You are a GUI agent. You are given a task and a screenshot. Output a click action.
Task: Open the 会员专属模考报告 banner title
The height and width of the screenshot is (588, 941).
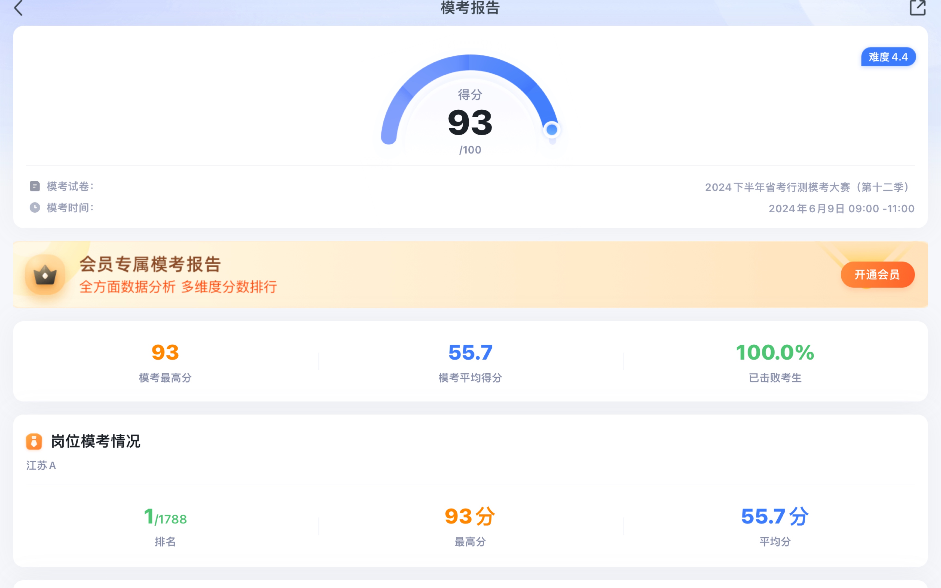(x=151, y=264)
